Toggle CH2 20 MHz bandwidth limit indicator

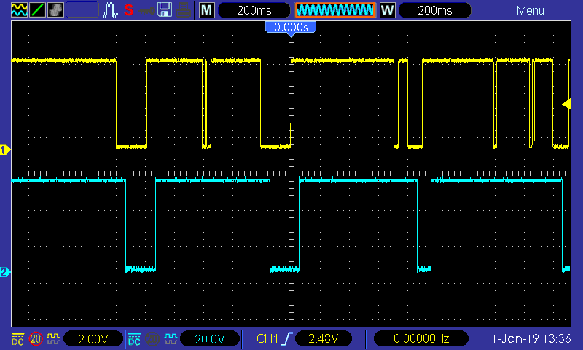(152, 339)
